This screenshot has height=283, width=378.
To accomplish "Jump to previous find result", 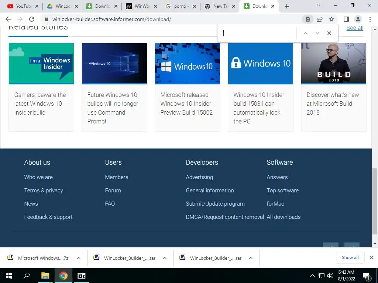I will coord(305,33).
